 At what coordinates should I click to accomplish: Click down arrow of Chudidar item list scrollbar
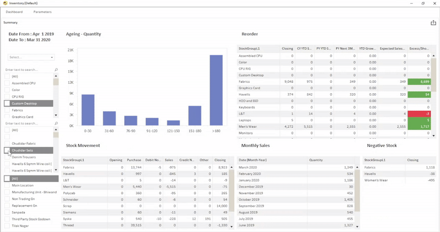coord(56,169)
